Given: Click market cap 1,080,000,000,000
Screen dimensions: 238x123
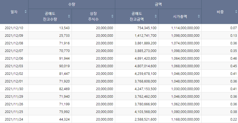Looking at the screenshot, I should 185,112.
